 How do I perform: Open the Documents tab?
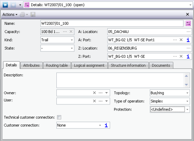coord(161,65)
